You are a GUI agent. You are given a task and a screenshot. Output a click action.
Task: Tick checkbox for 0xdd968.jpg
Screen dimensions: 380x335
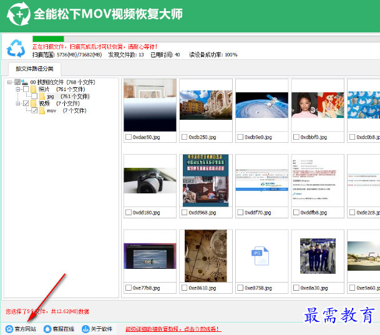tap(185, 213)
